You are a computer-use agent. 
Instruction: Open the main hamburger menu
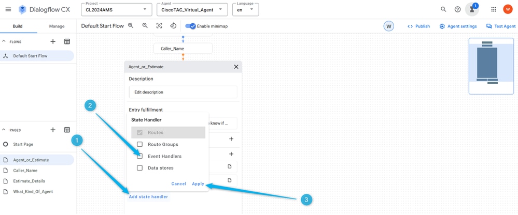click(8, 9)
